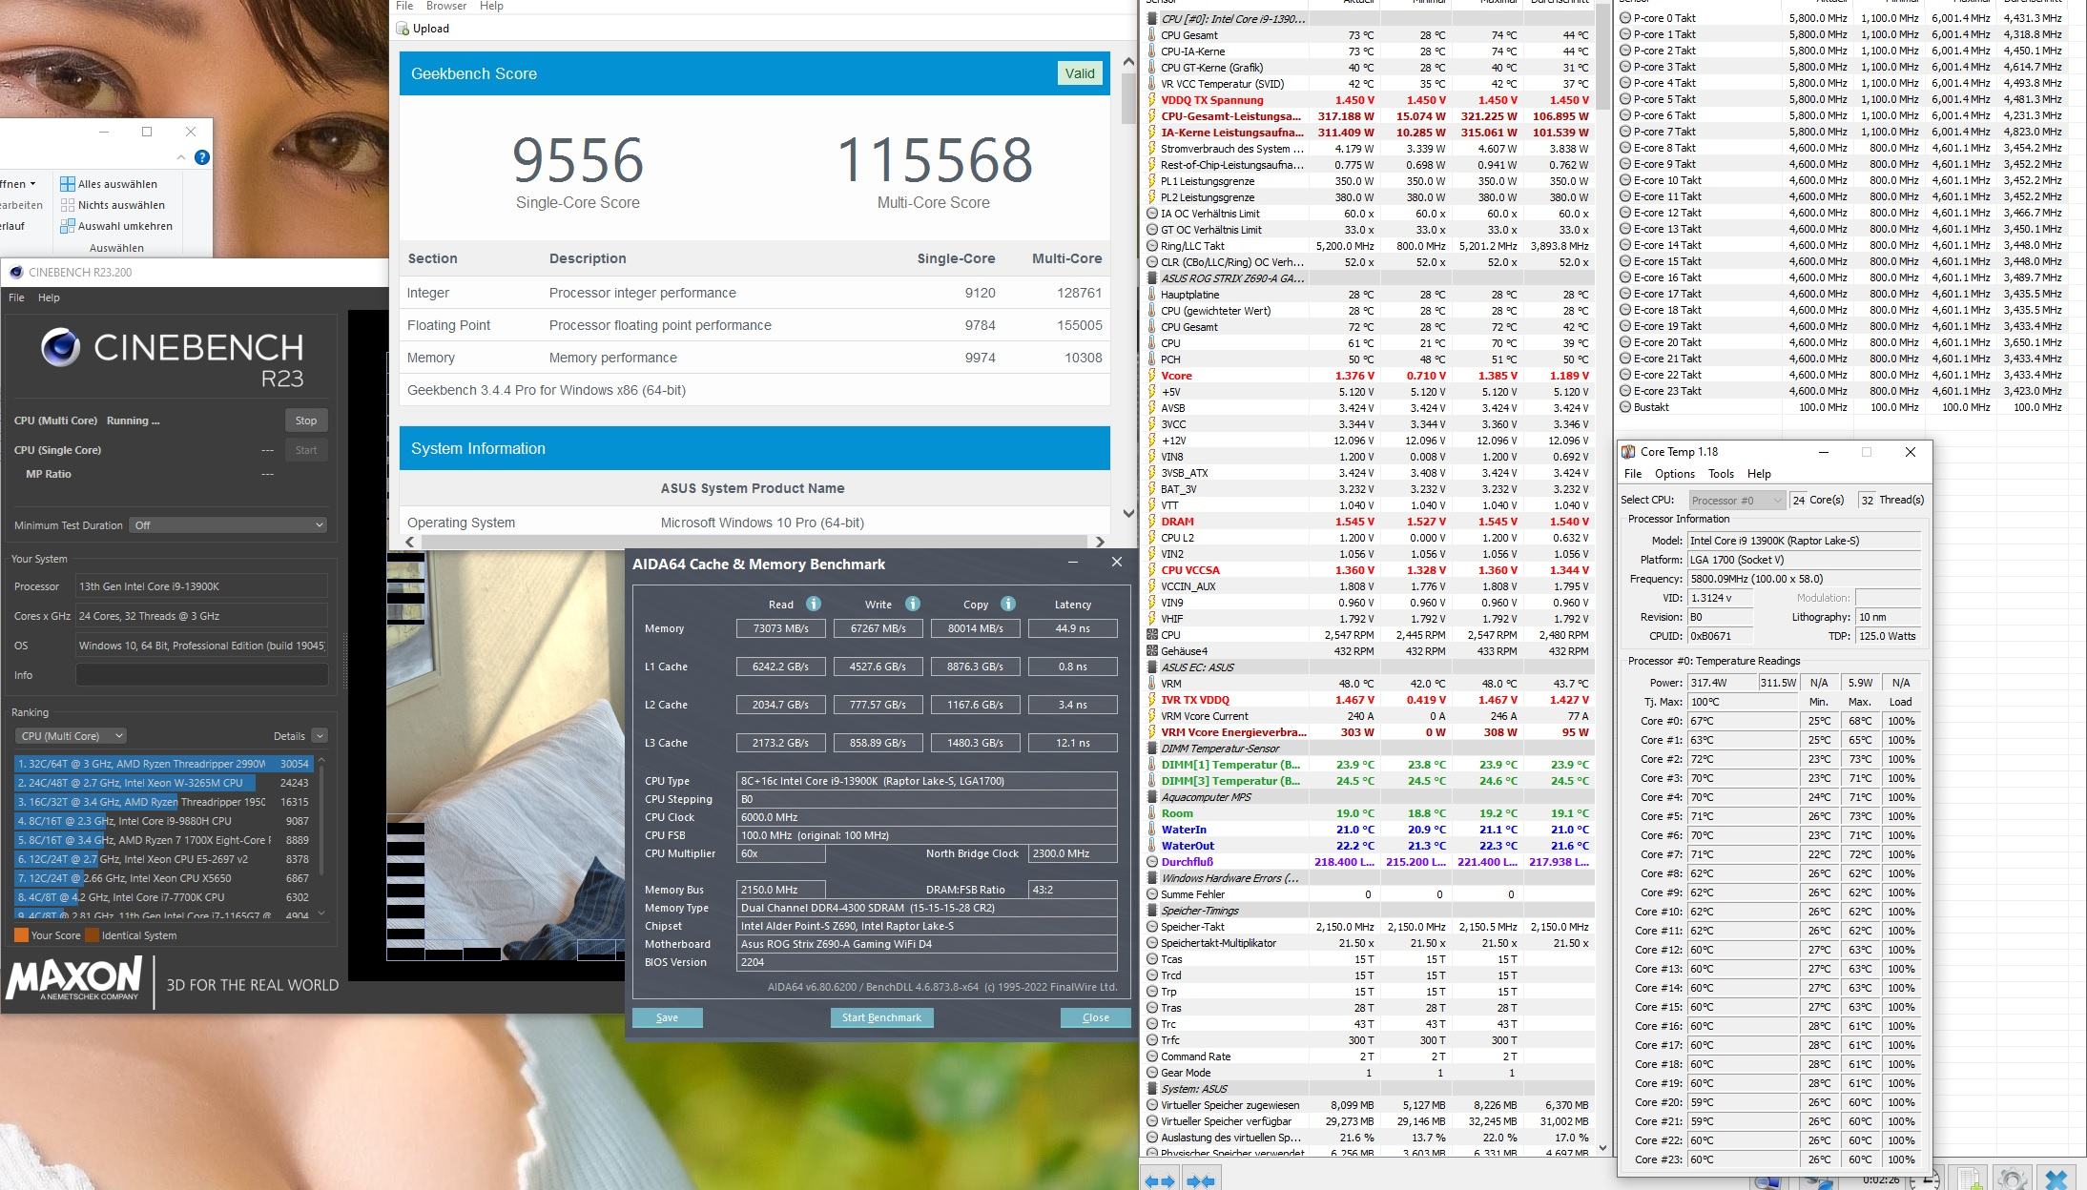This screenshot has width=2087, height=1190.
Task: Click the info icon next to Write
Action: 913,604
